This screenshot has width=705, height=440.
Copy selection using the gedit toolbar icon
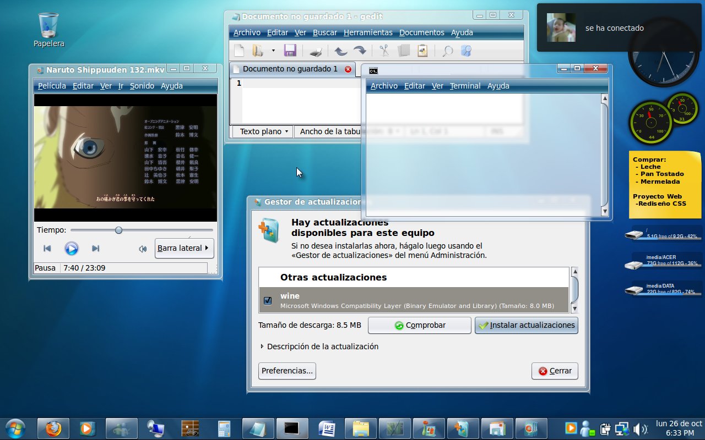click(x=404, y=51)
